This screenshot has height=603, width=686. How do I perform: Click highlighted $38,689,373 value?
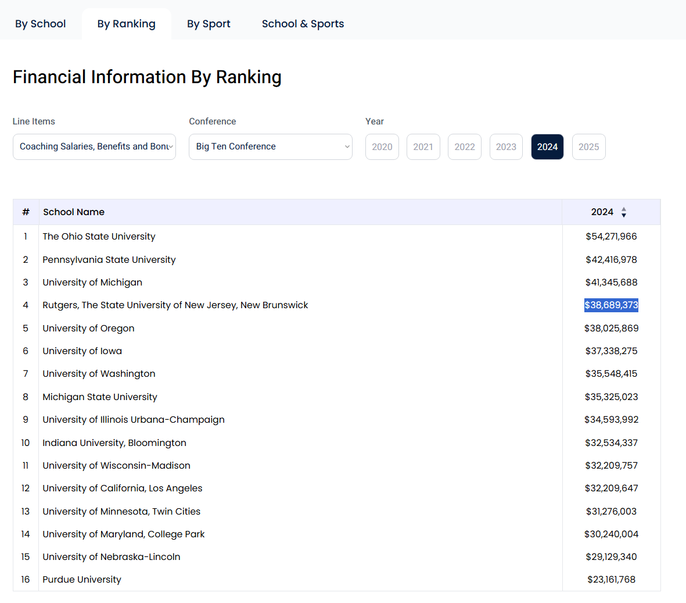tap(611, 305)
